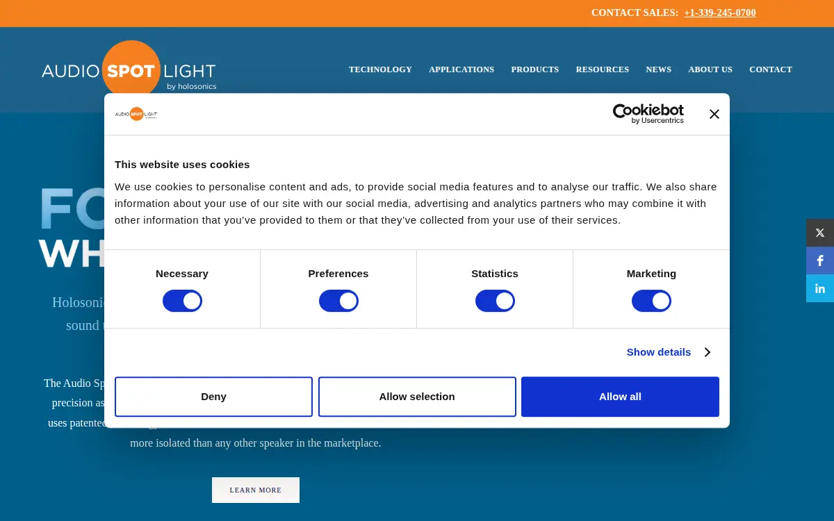Screen dimensions: 834x521
Task: Click Audio Spotlight logo in cookie dialog
Action: click(x=136, y=114)
